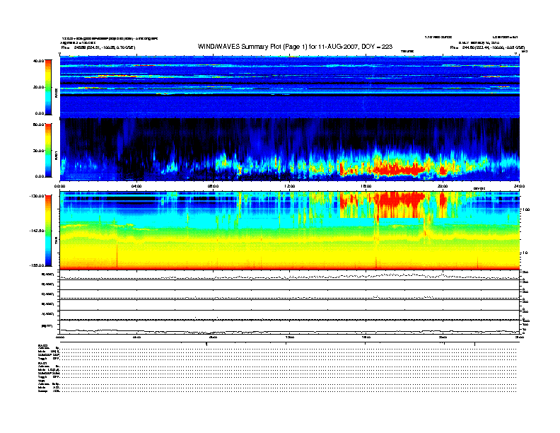Click the TNR color scale bar
This screenshot has width=560, height=433.
point(48,231)
